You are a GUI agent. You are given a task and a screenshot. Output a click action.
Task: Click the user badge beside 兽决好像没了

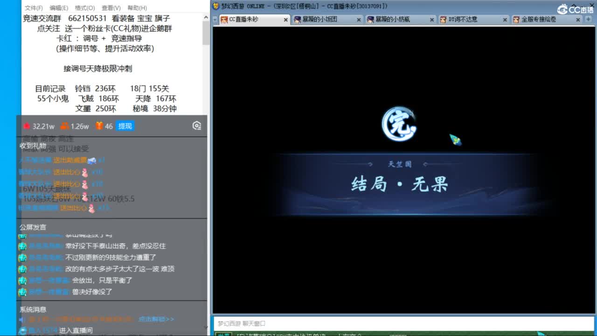click(x=22, y=292)
